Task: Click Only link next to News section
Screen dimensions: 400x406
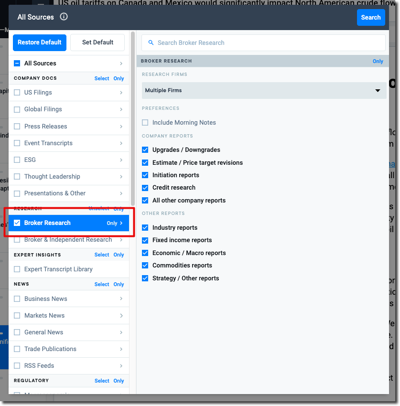Action: [x=119, y=284]
